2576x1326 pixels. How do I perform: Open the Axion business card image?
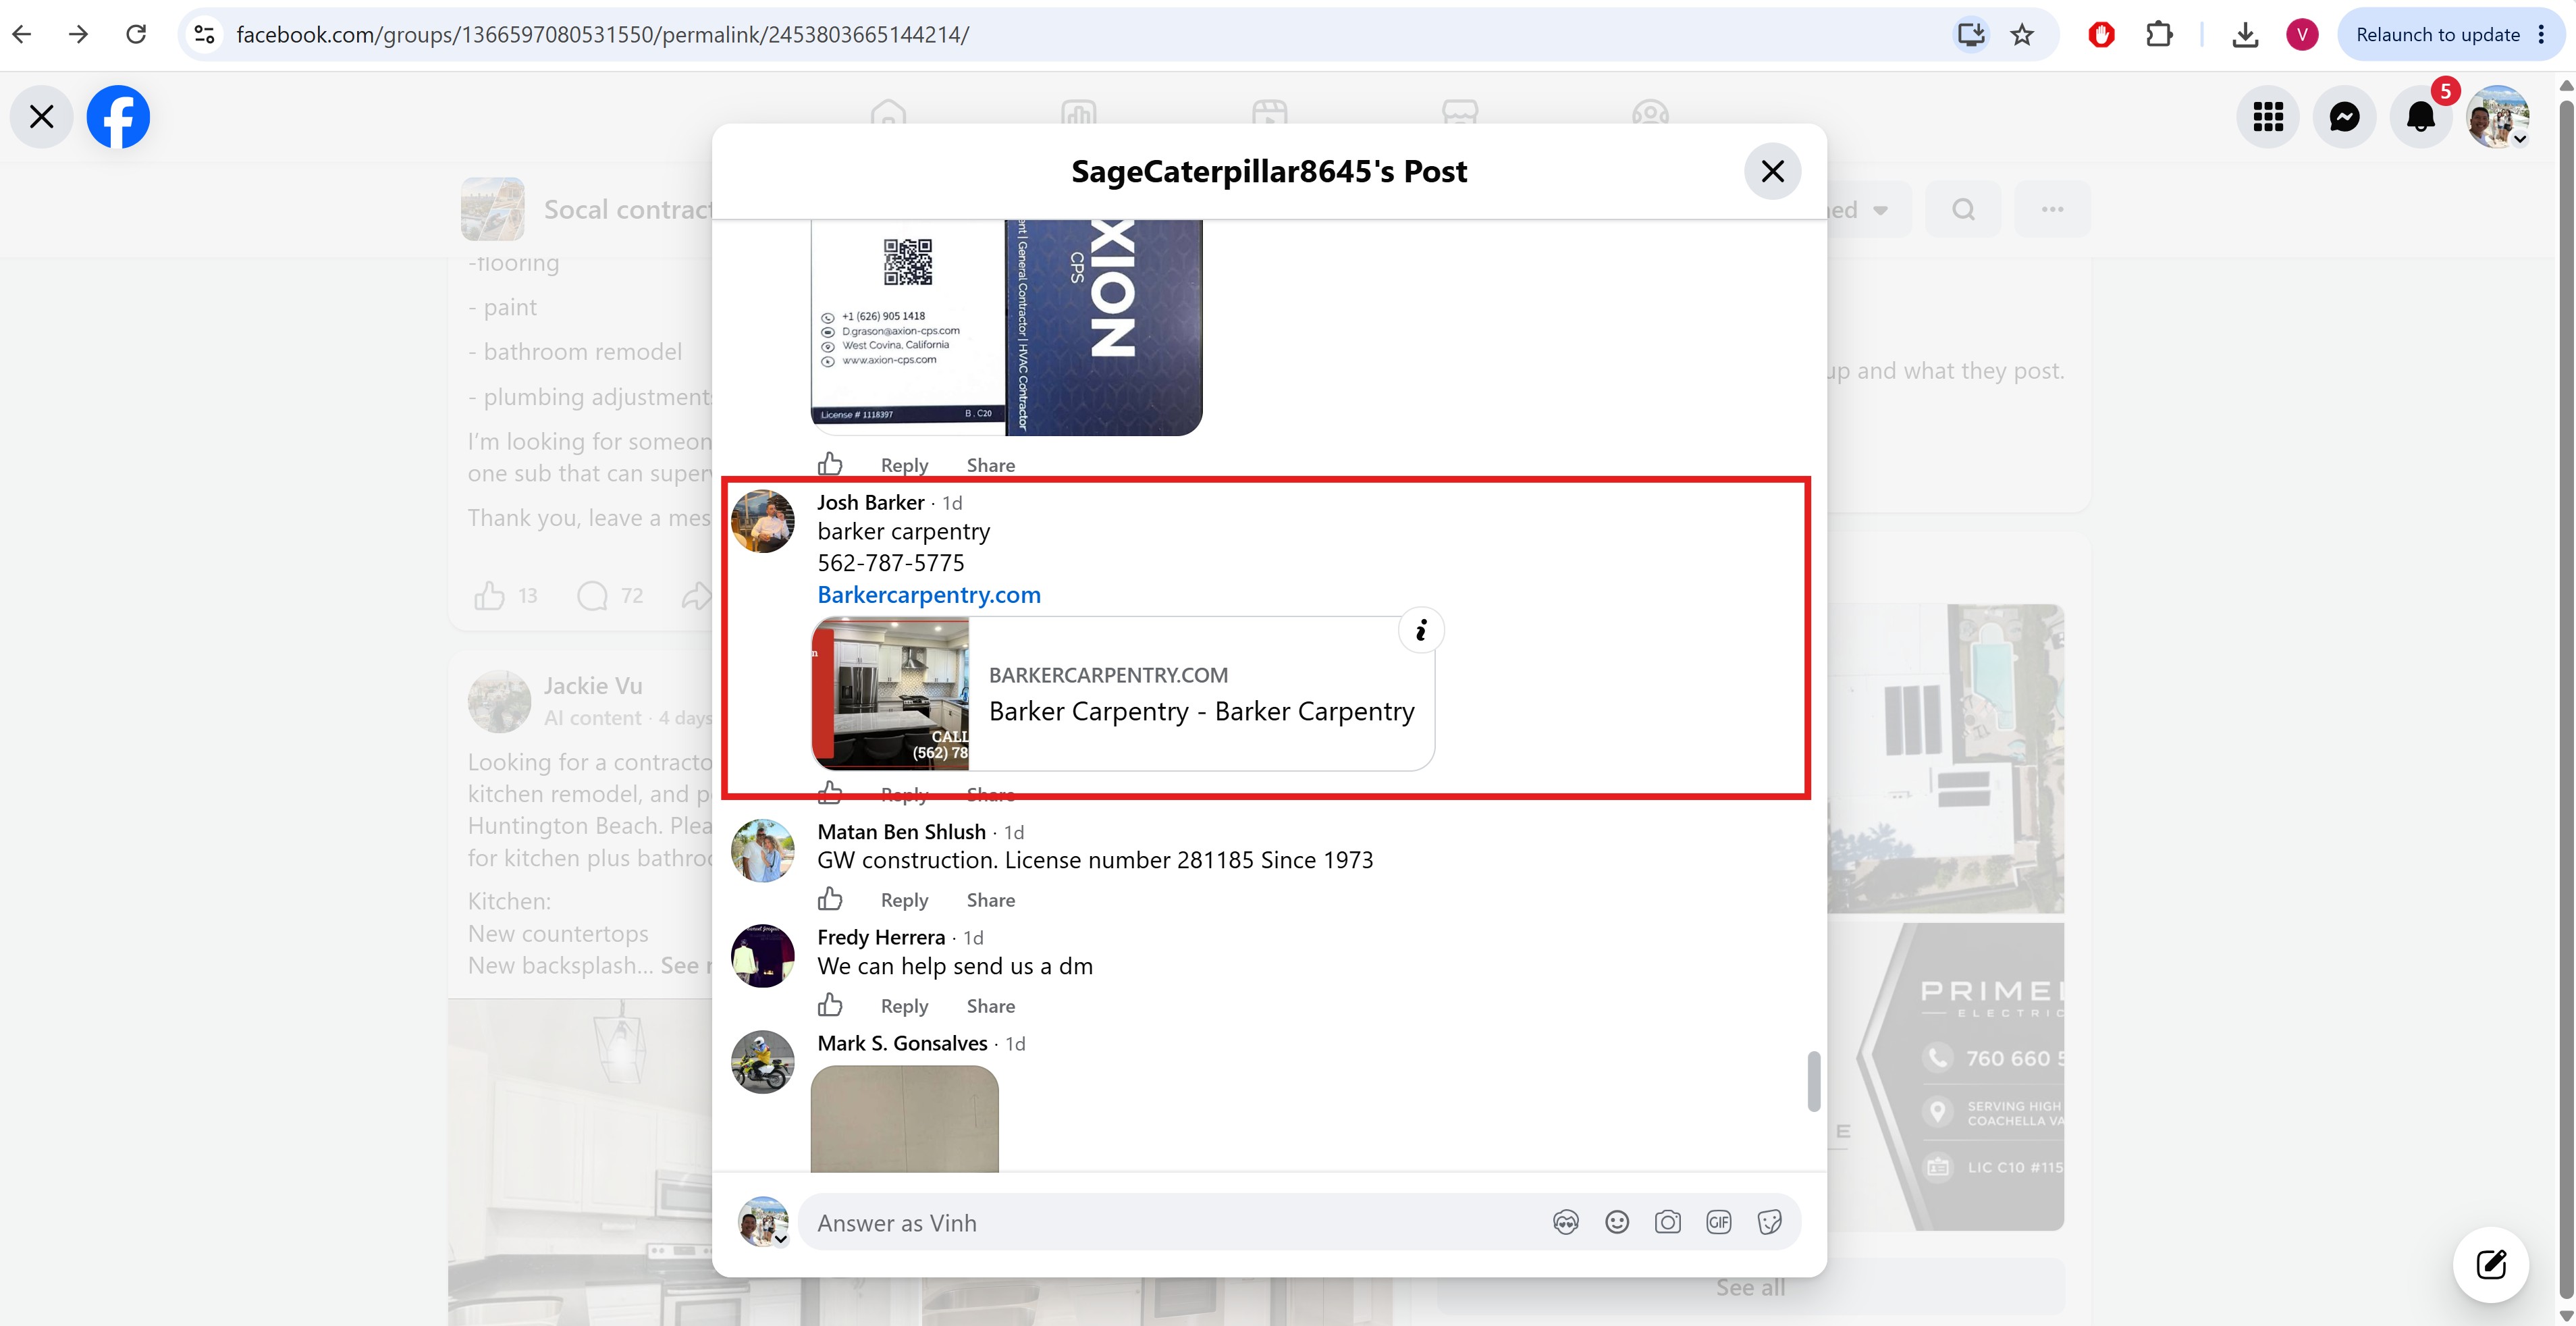click(1006, 327)
